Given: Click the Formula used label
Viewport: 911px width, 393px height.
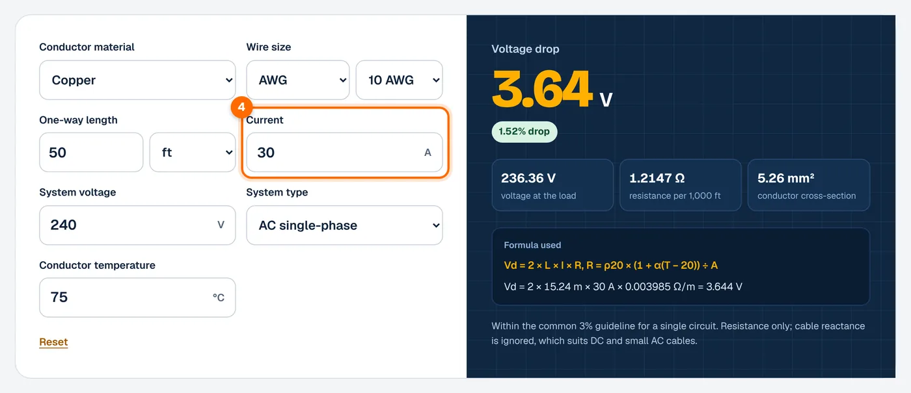Looking at the screenshot, I should pyautogui.click(x=532, y=245).
